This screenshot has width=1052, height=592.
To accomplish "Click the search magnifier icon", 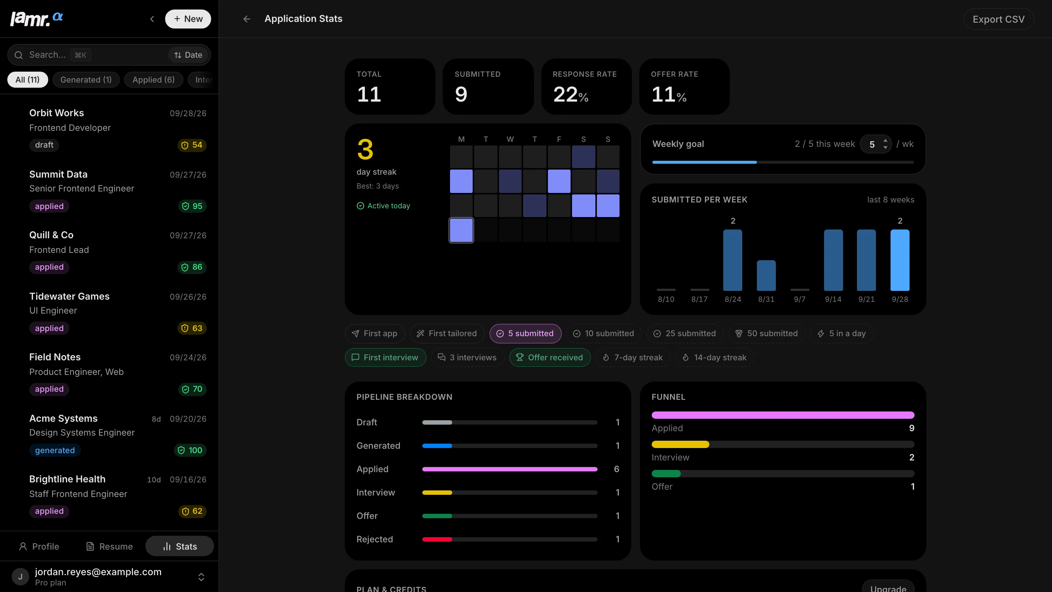I will pyautogui.click(x=19, y=55).
